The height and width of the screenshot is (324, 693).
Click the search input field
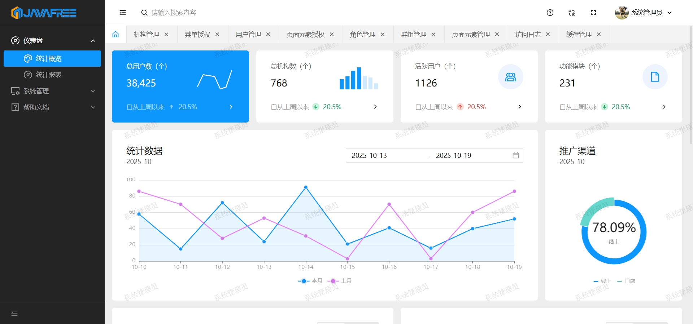217,13
